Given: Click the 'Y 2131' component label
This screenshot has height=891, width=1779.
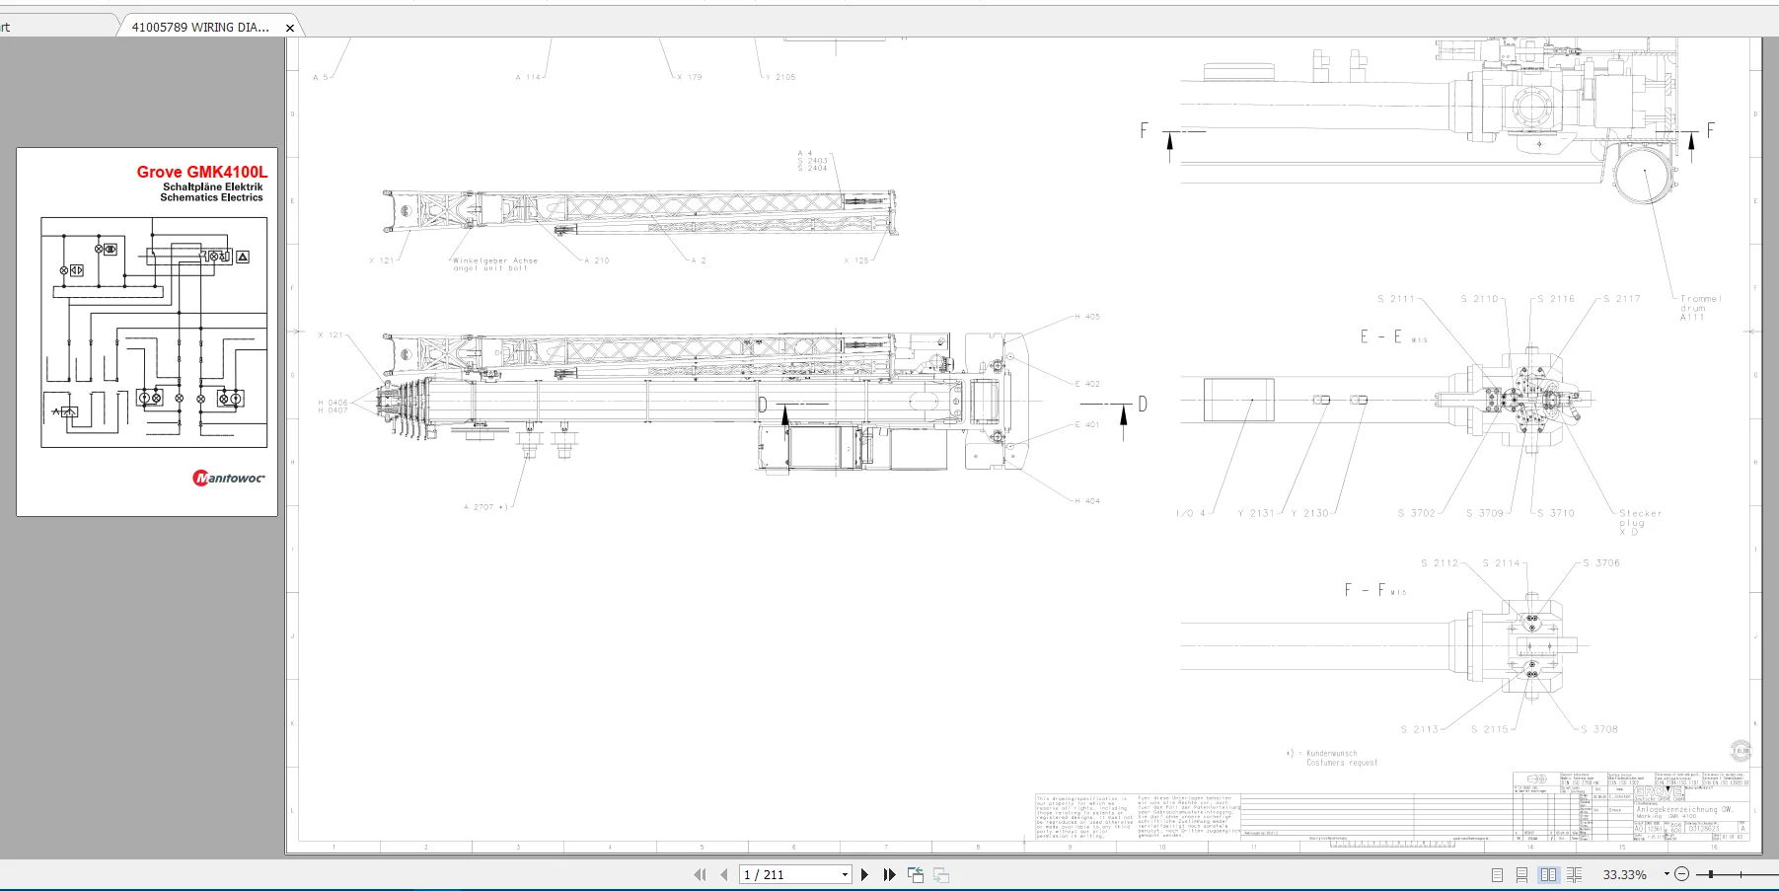Looking at the screenshot, I should point(1256,513).
